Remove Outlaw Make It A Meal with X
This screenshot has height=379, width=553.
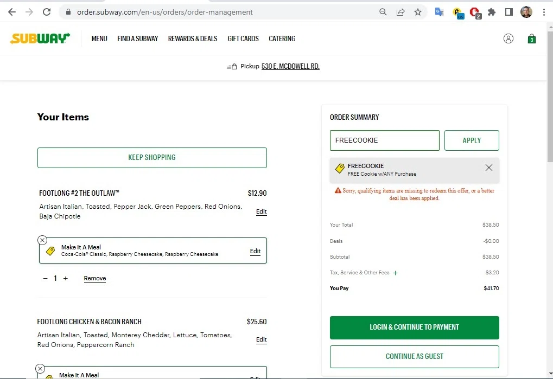[x=42, y=240]
